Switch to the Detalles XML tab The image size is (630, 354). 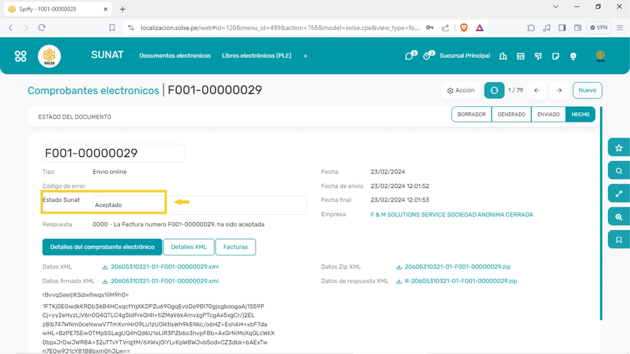188,247
